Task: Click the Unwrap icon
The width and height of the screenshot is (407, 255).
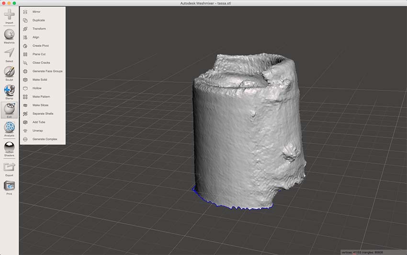Action: [x=25, y=131]
